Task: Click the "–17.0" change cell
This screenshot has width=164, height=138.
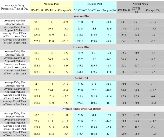Action: click(x=108, y=72)
